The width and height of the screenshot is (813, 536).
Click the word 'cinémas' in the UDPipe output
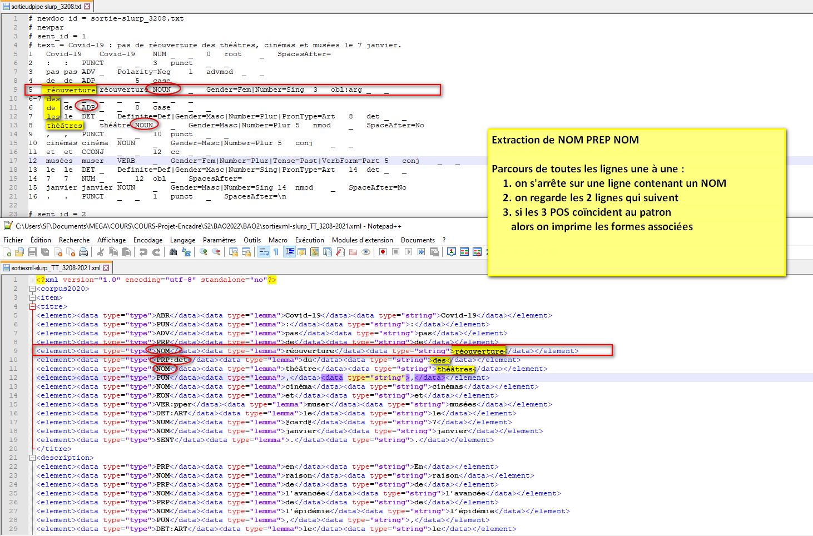tap(61, 143)
